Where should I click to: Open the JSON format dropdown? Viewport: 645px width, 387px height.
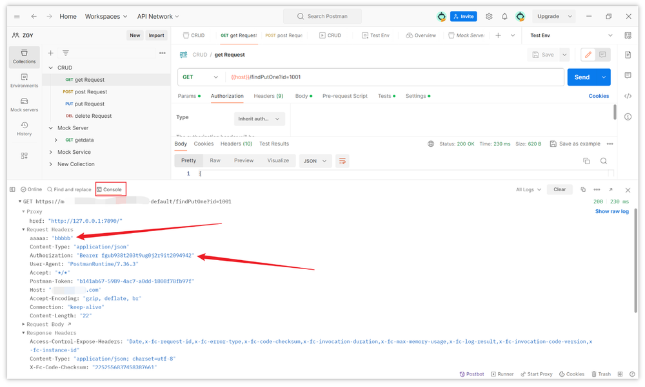pyautogui.click(x=315, y=161)
